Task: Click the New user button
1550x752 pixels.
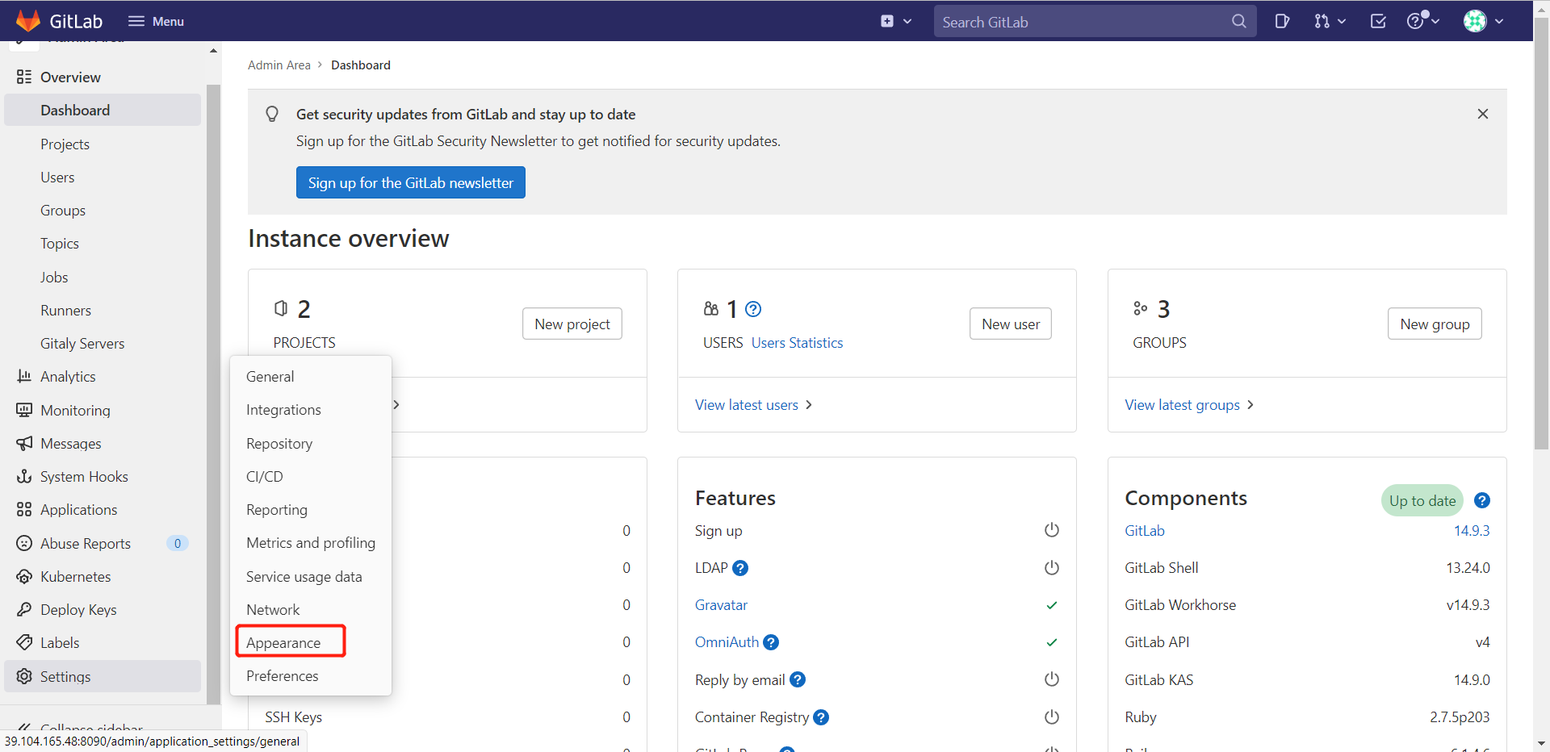Action: point(1011,324)
